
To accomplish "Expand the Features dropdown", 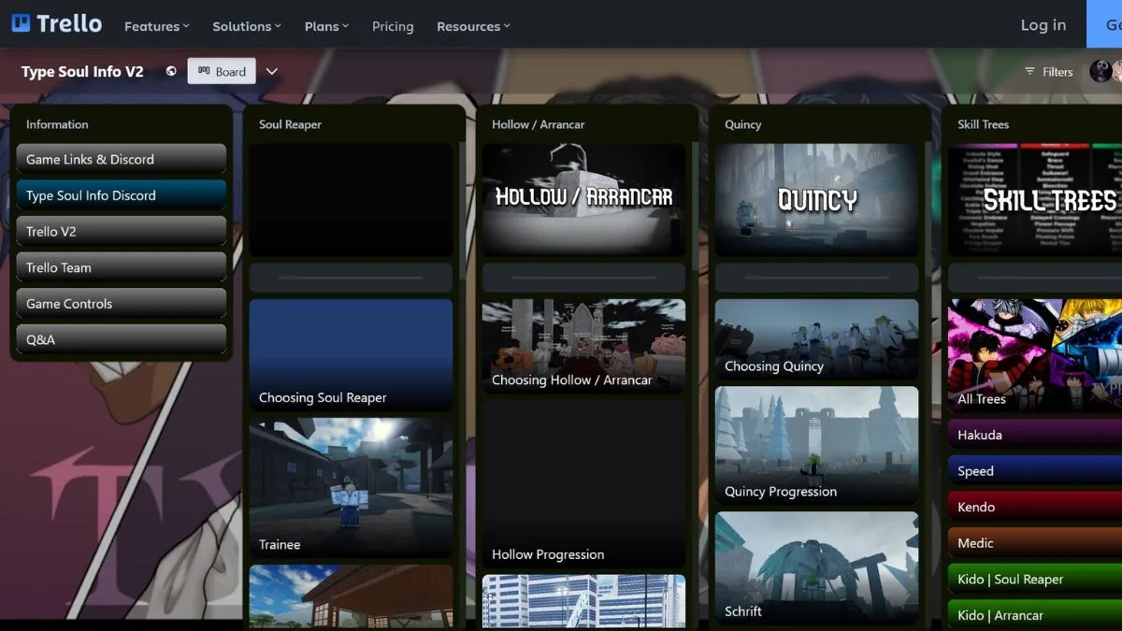I will (x=156, y=26).
